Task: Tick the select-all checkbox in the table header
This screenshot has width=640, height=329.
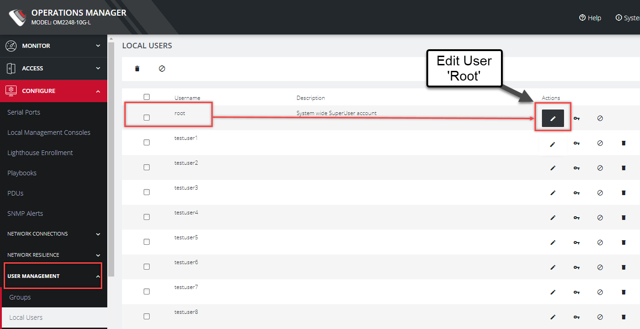Action: (146, 97)
